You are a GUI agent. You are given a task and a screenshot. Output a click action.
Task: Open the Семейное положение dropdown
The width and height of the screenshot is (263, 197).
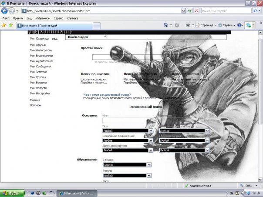128,140
